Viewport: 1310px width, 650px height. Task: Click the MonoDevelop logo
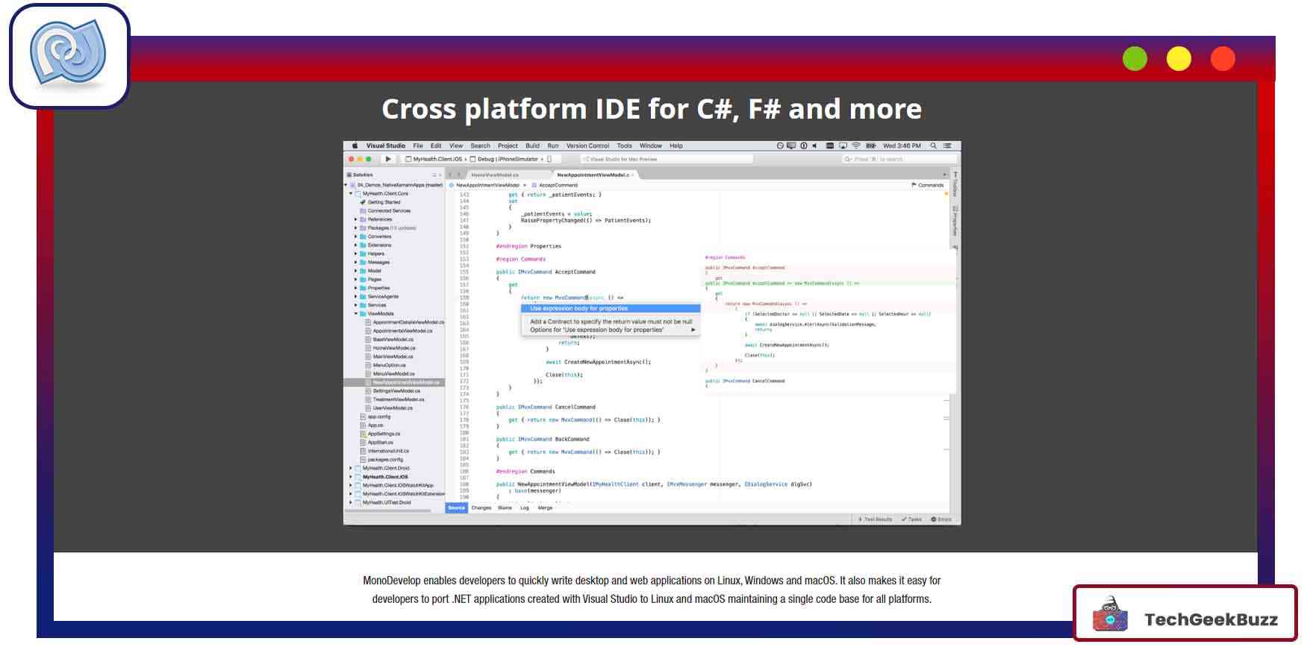[x=69, y=56]
